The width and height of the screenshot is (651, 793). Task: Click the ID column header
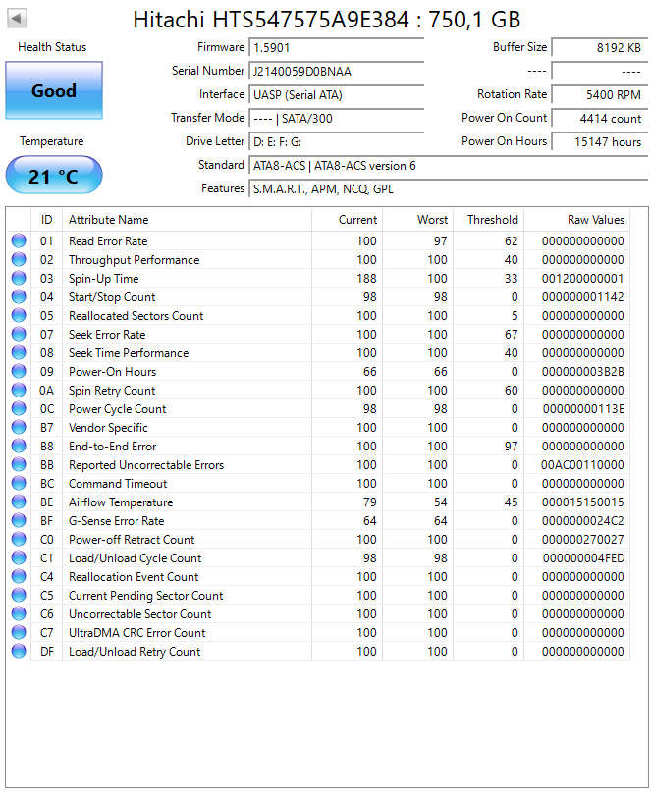point(46,220)
